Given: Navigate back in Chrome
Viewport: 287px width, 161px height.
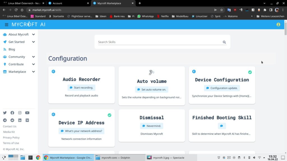Looking at the screenshot, I should (x=4, y=10).
